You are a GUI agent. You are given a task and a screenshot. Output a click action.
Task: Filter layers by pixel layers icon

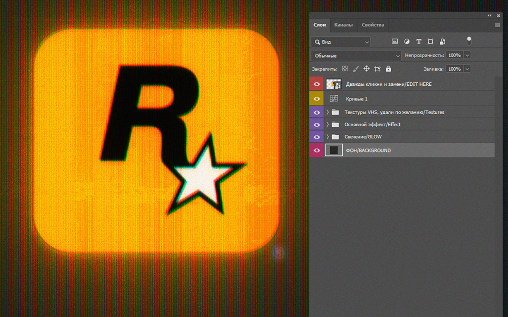[395, 41]
